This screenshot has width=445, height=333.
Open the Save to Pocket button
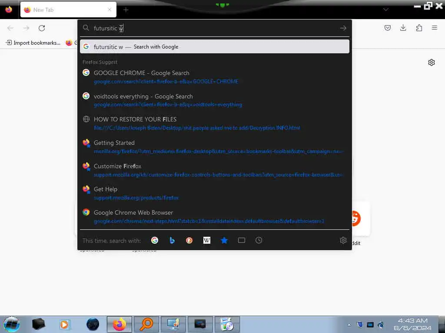click(x=388, y=28)
